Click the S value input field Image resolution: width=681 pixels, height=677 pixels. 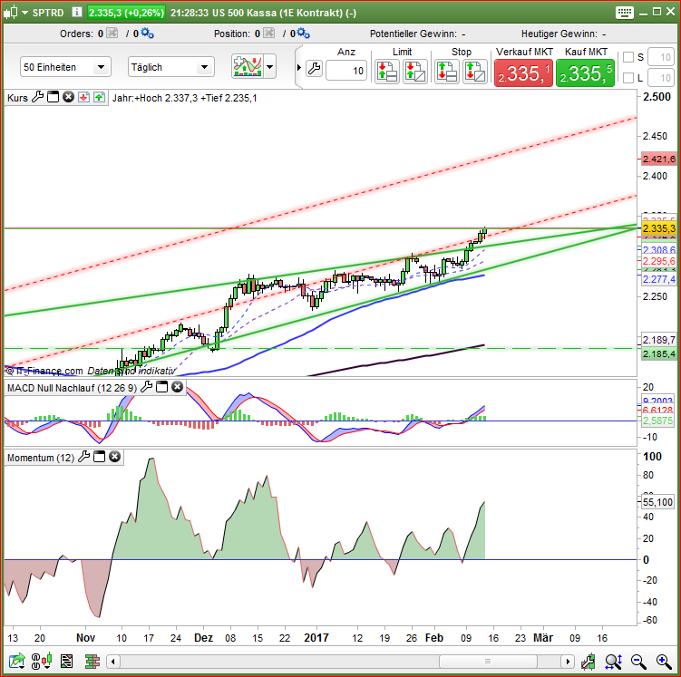tap(660, 57)
